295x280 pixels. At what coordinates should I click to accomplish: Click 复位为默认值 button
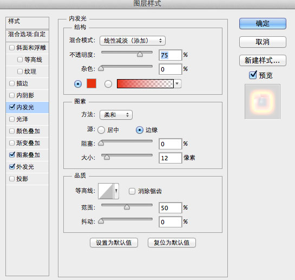(172, 243)
